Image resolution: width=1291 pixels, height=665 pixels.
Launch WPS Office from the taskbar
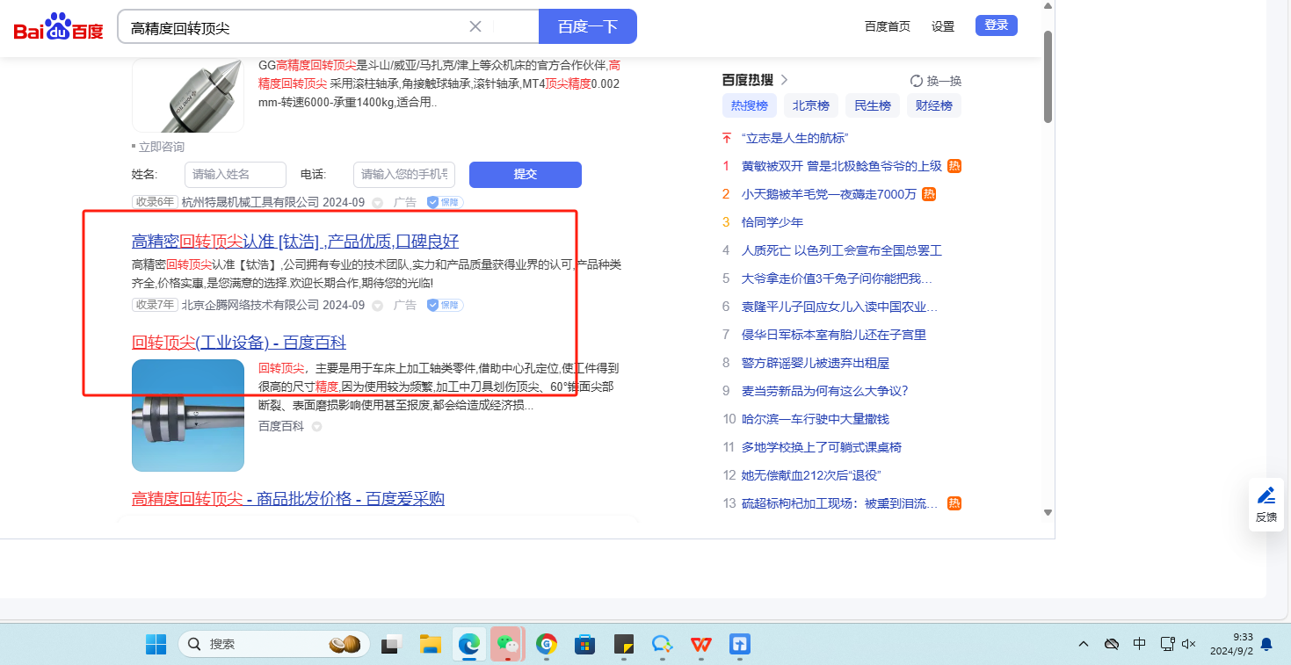(x=700, y=645)
